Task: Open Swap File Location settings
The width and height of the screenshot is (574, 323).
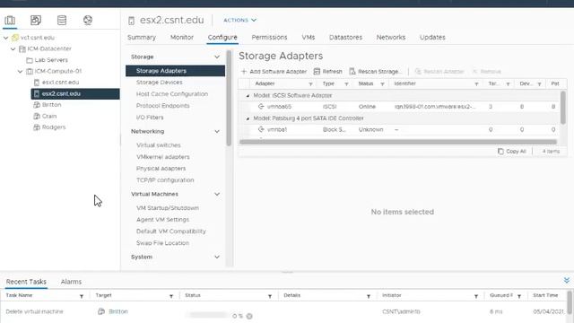Action: [162, 243]
